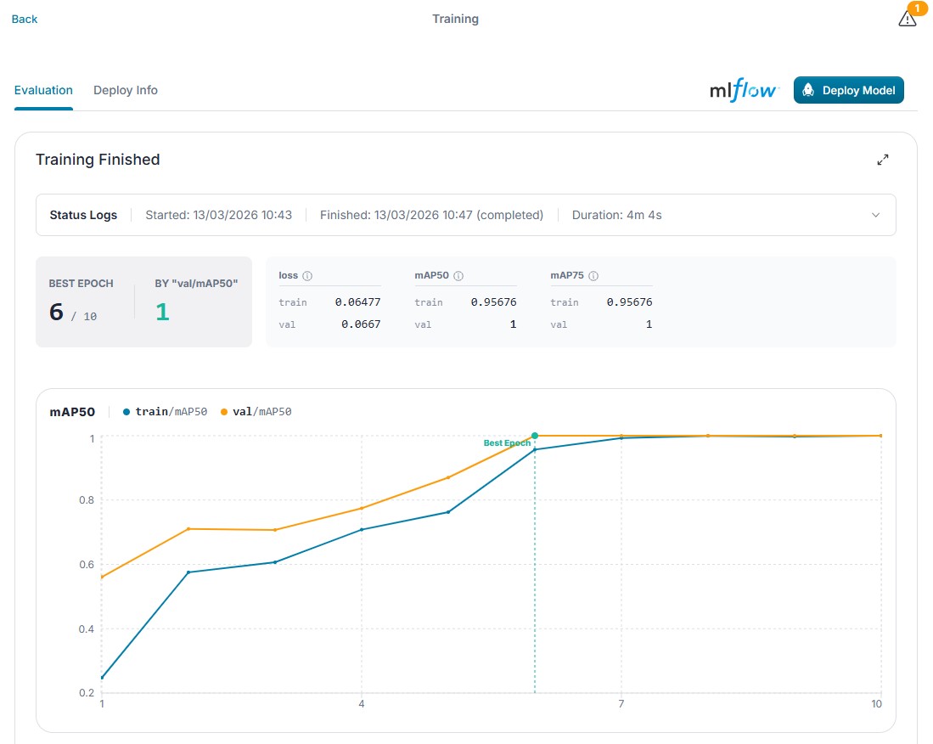Expand the Status Logs chevron
This screenshot has width=933, height=744.
(x=875, y=215)
